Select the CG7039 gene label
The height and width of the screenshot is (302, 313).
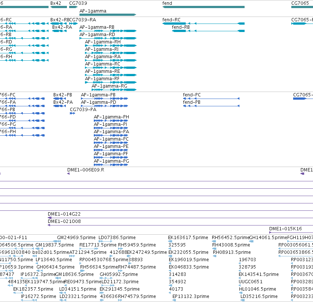(x=78, y=3)
